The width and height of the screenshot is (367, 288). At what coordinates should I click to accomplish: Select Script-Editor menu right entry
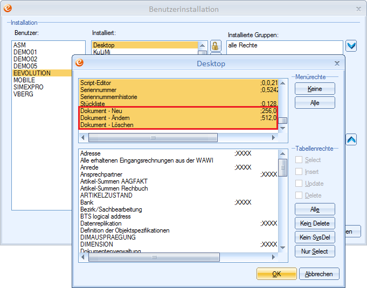pos(178,83)
